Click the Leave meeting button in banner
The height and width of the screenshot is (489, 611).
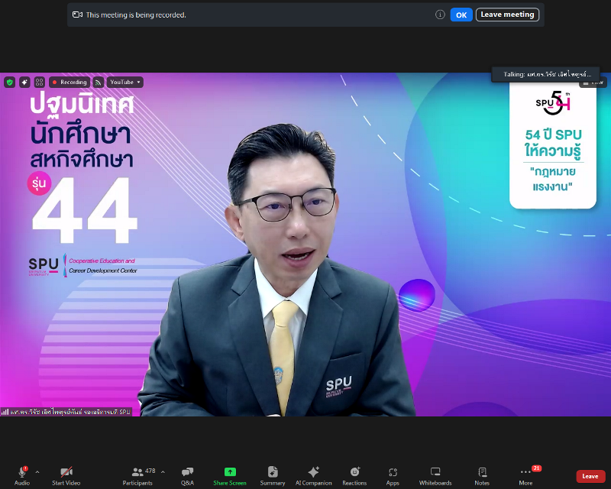(507, 15)
